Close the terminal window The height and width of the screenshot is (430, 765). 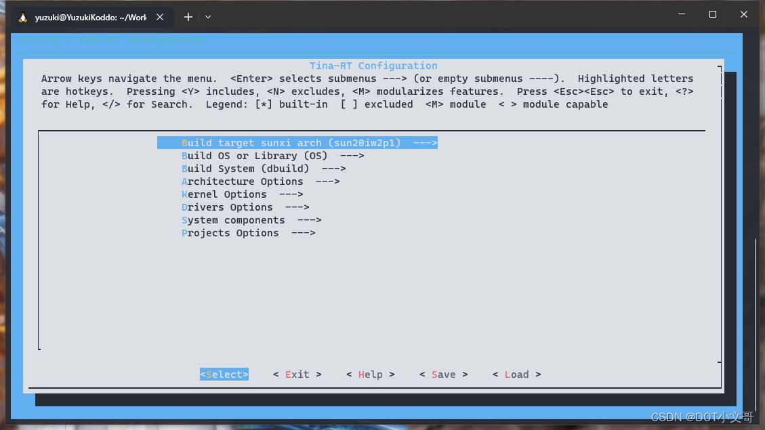point(743,14)
